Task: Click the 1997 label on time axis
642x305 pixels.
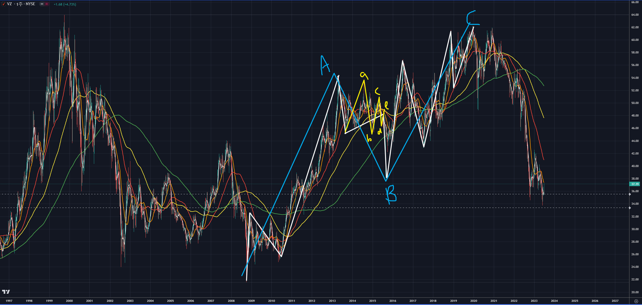Action: pos(9,301)
